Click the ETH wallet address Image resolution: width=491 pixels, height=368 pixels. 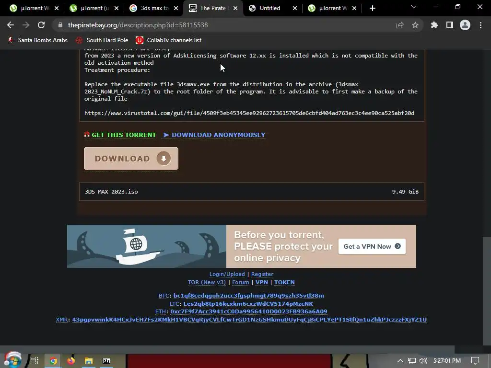(x=249, y=311)
